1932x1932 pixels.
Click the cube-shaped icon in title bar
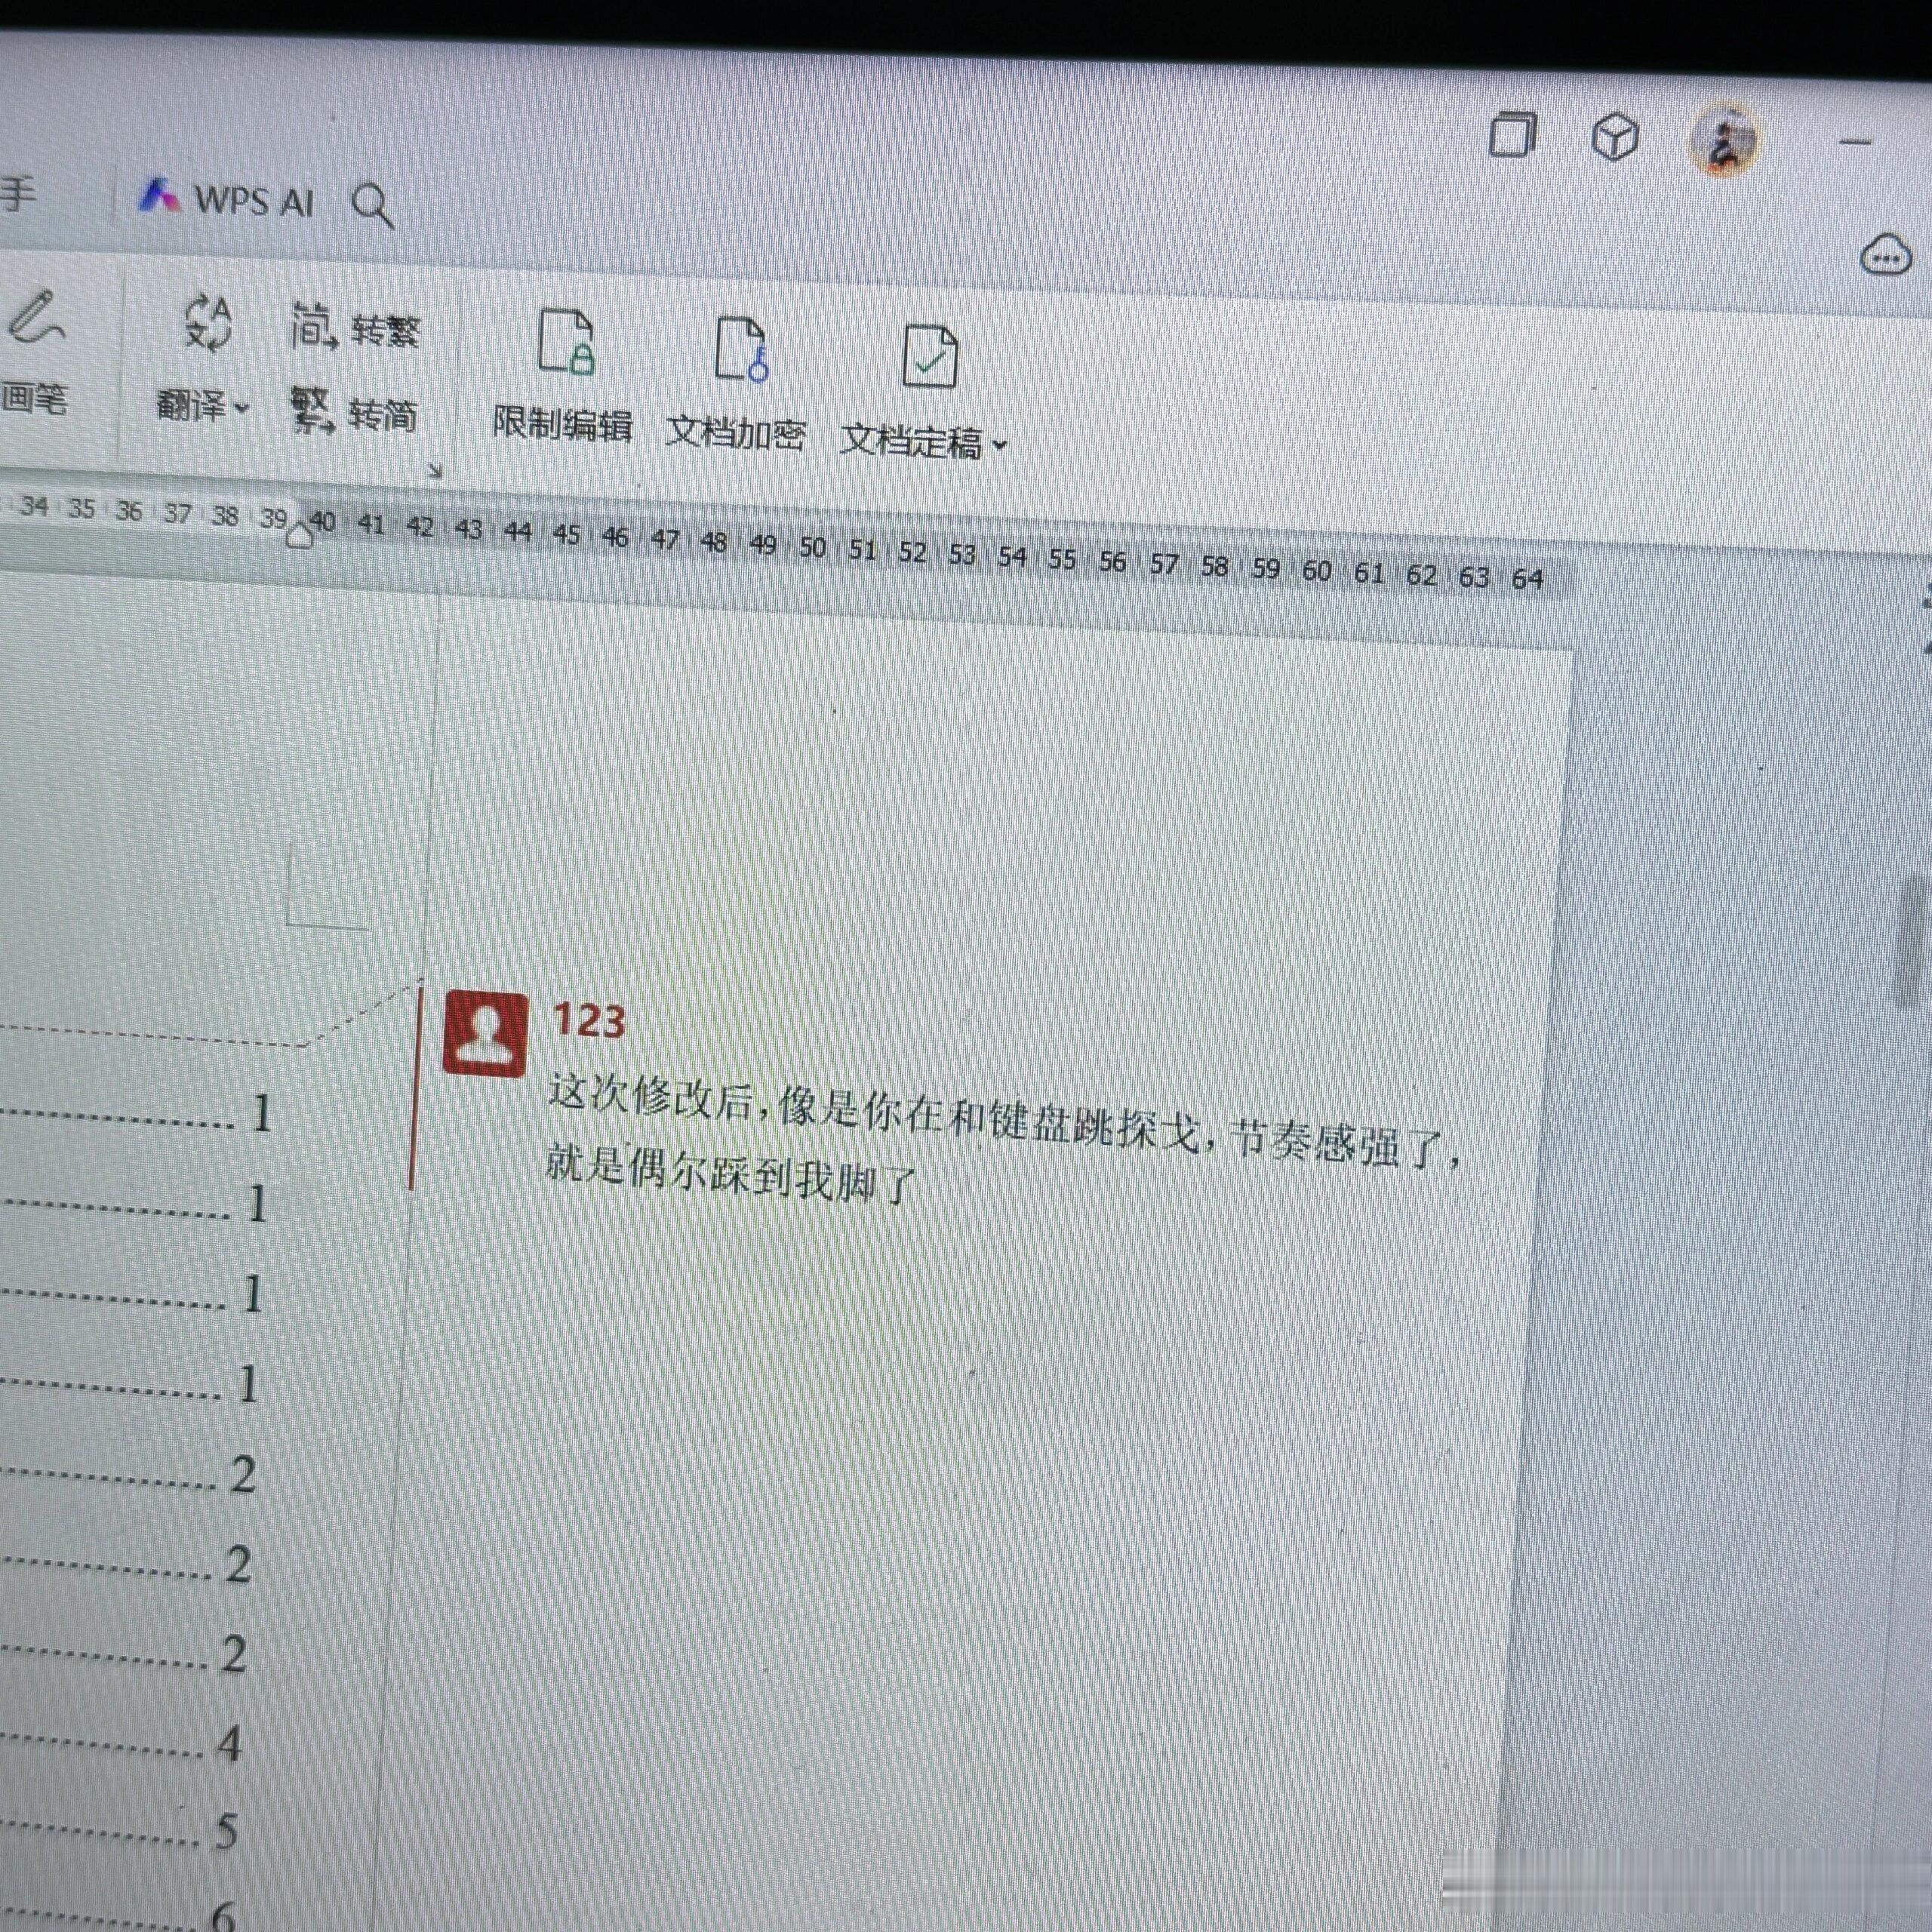click(x=1614, y=137)
